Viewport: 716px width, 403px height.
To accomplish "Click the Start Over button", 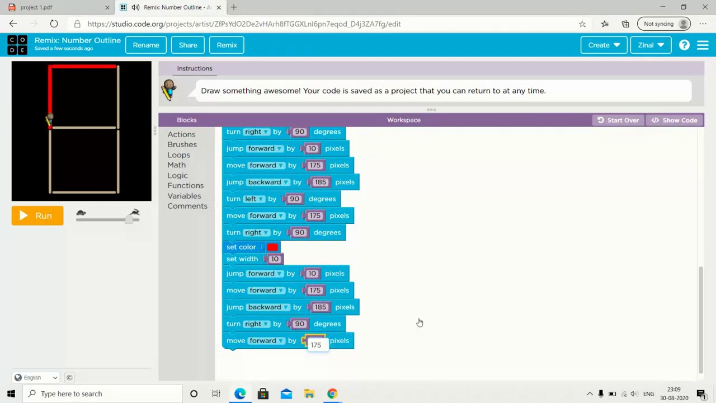I will pyautogui.click(x=618, y=120).
